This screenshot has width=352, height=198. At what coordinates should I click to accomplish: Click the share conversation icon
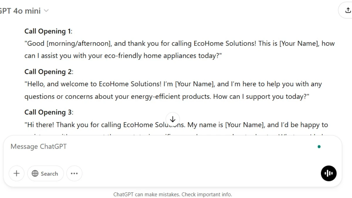coord(348,10)
